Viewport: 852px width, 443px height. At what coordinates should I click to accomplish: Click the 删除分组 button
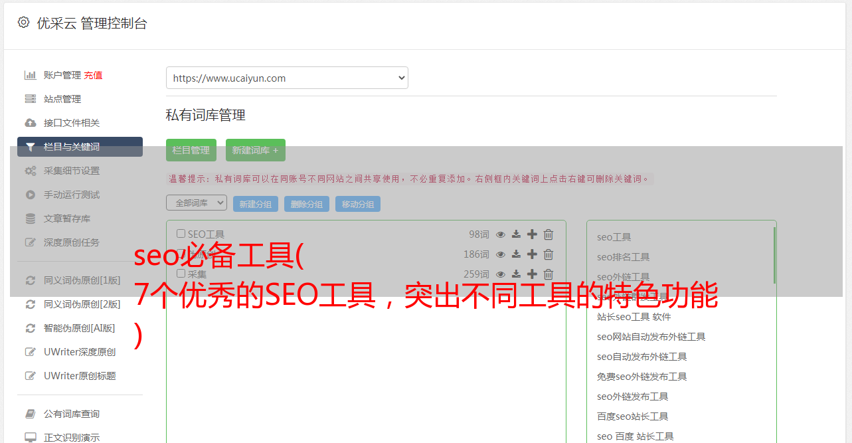coord(307,204)
